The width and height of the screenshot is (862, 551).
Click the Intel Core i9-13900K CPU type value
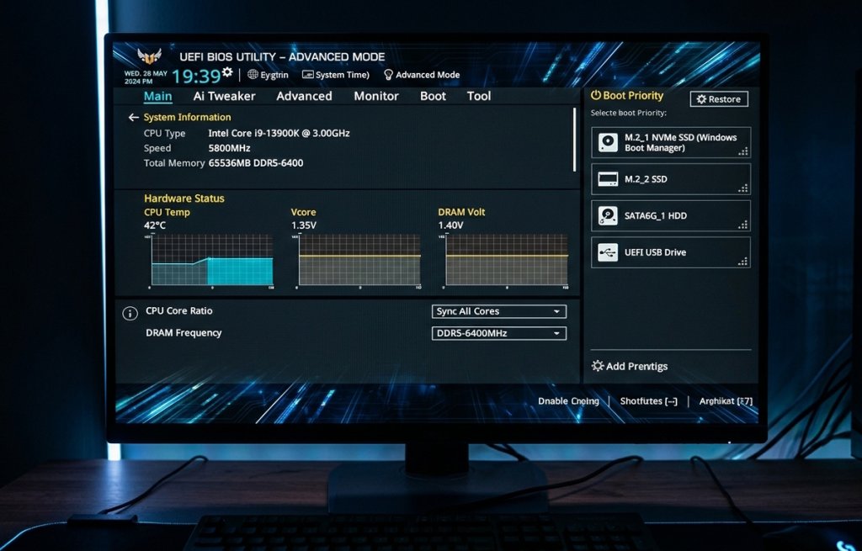coord(279,133)
